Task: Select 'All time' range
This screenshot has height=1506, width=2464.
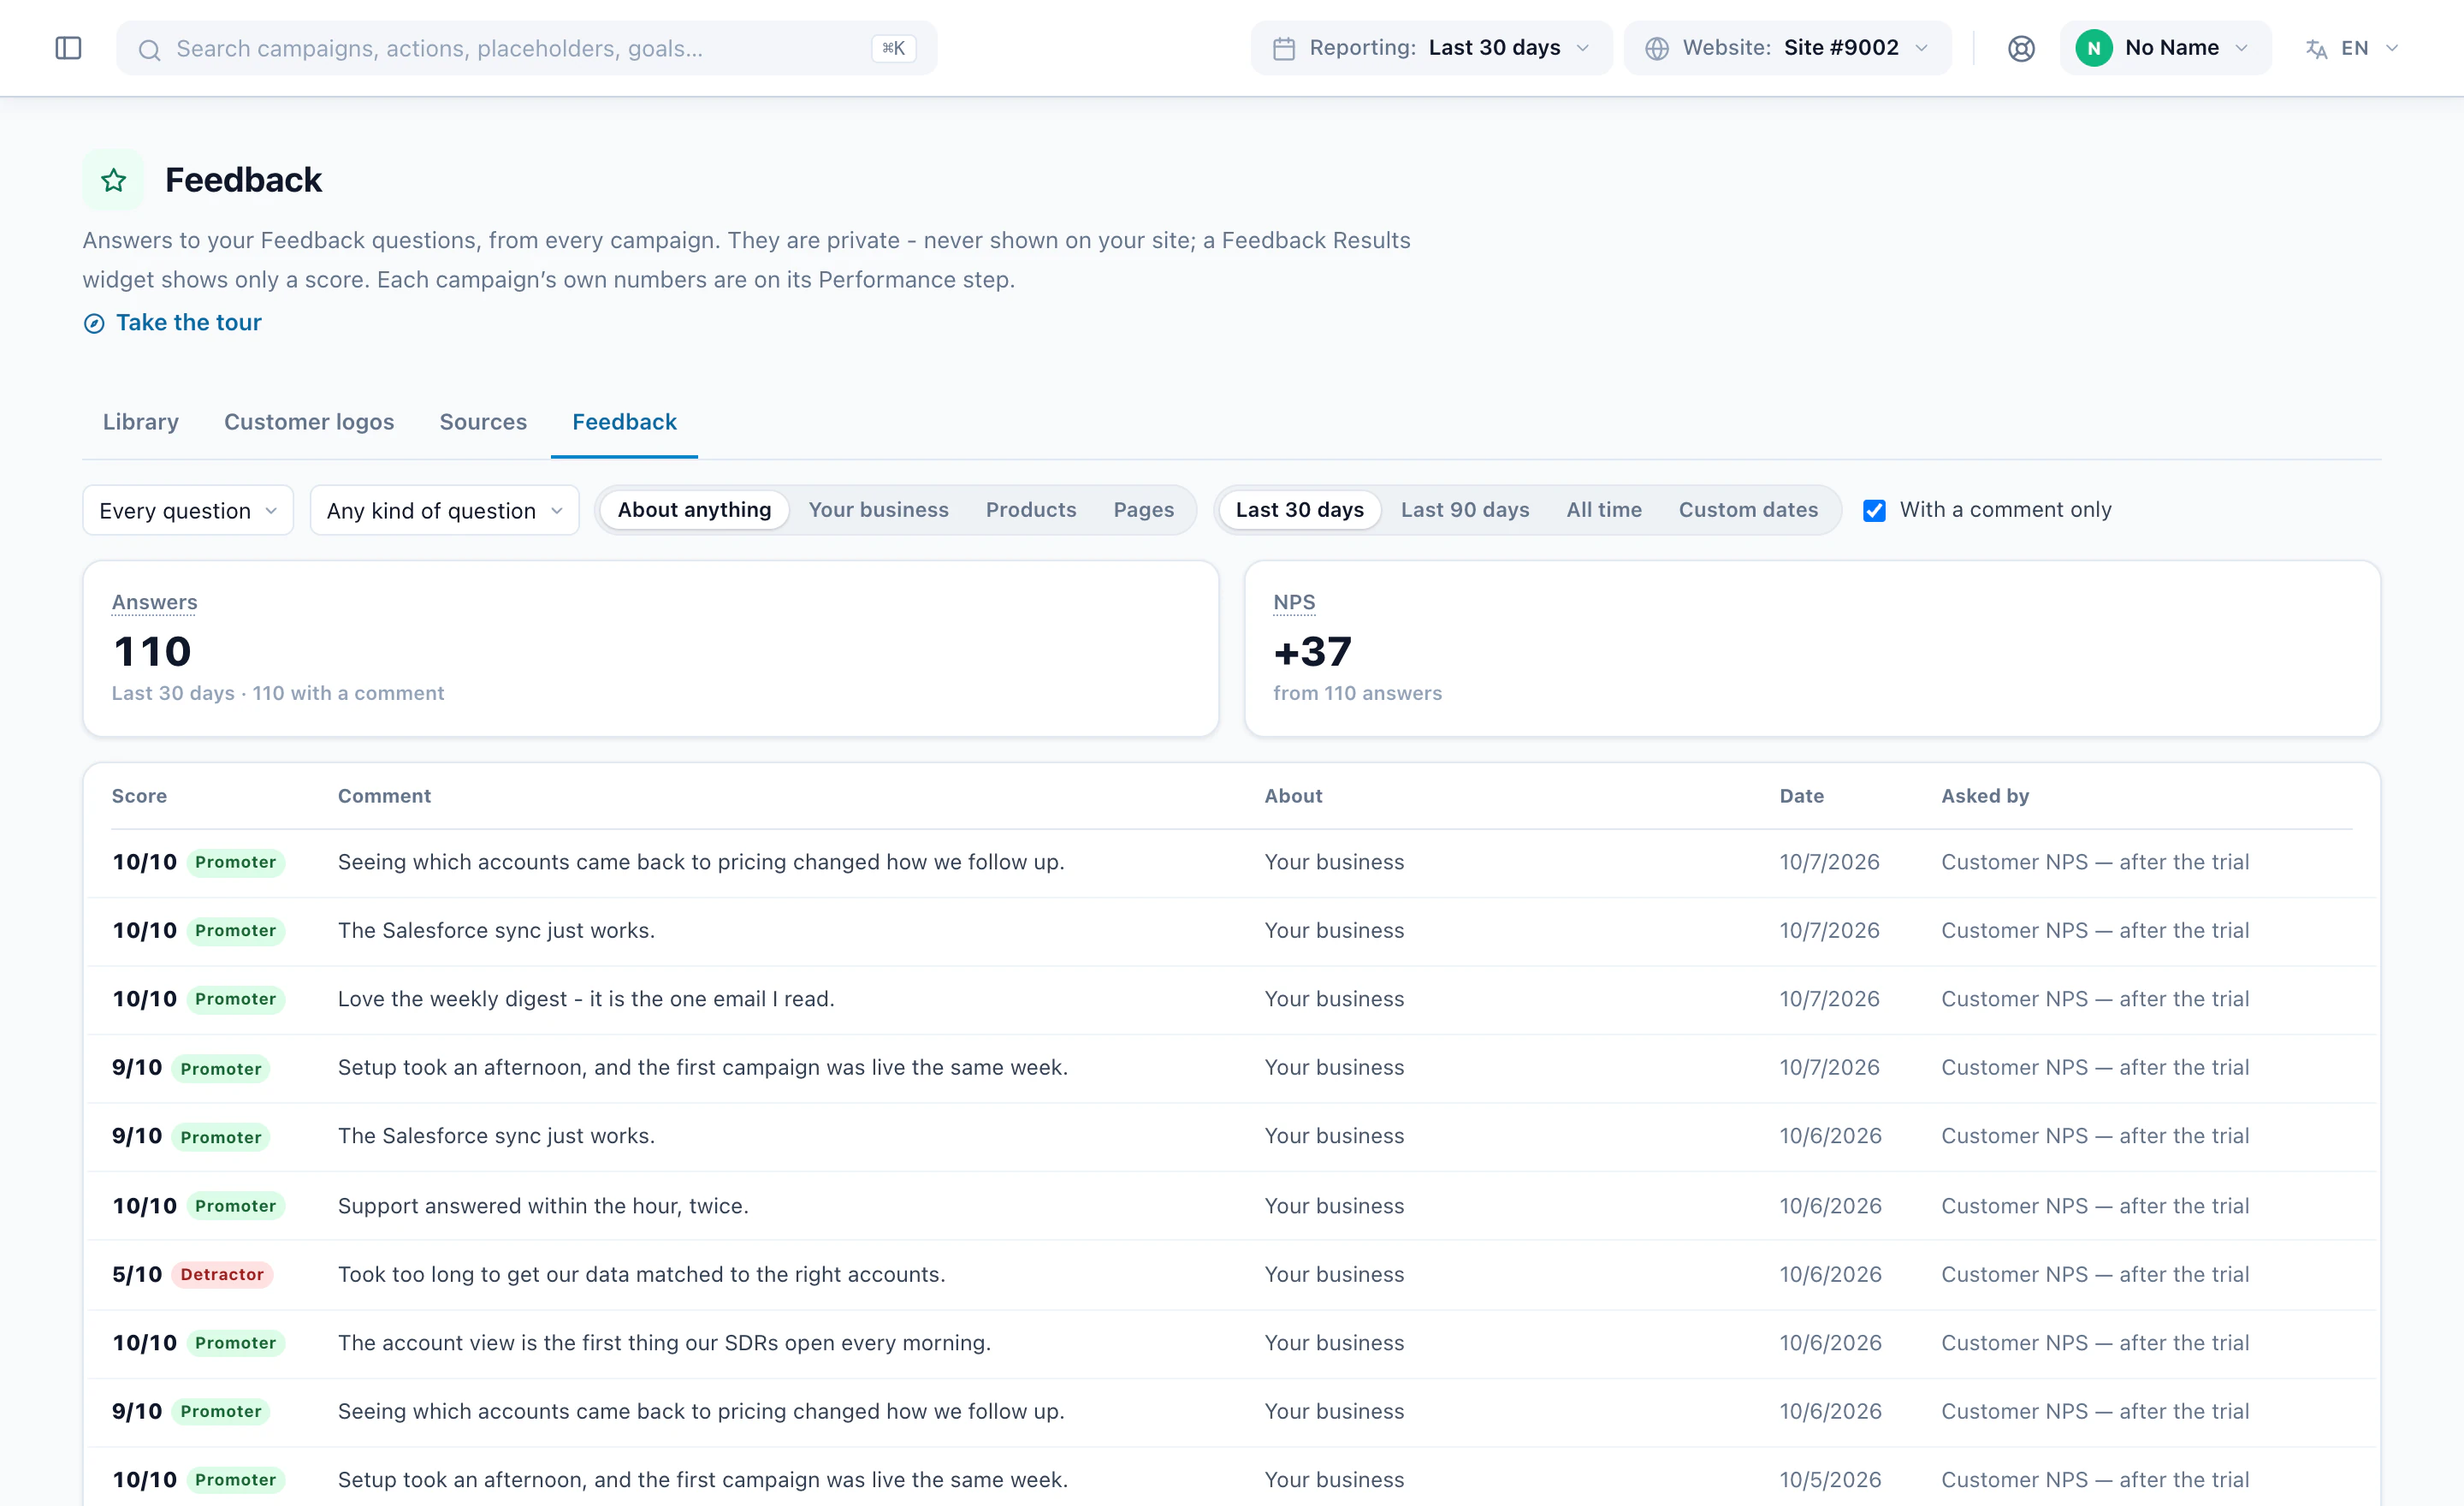Action: click(1604, 510)
